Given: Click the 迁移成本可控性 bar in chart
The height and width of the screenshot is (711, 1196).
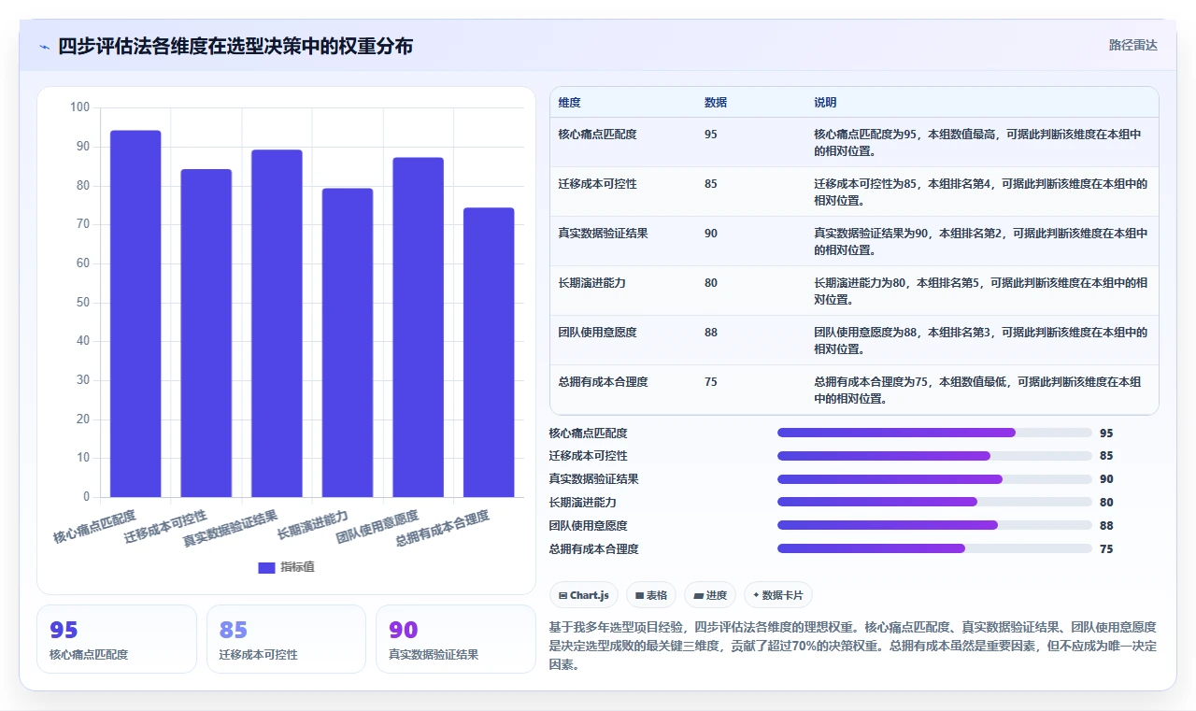Looking at the screenshot, I should 206,334.
